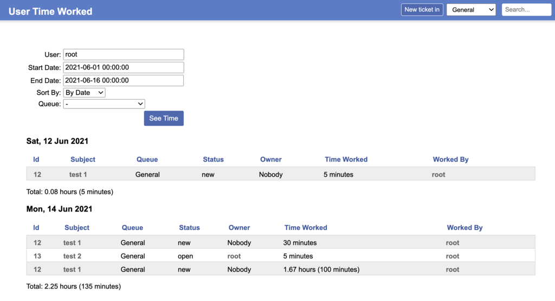Click the See Time button
This screenshot has height=301, width=555.
coord(164,118)
